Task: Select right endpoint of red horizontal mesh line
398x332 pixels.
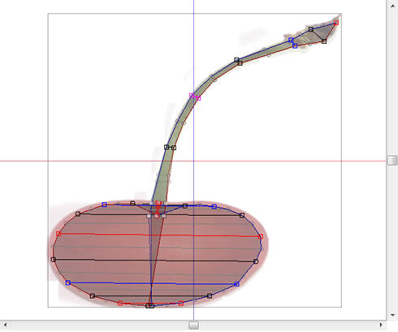Action: (x=261, y=236)
